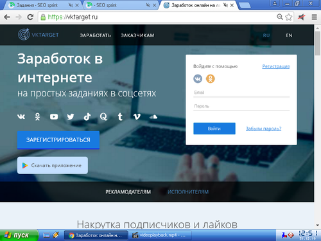Select the РЕКЛАМОДАТЕЛЯМ tab

point(128,192)
